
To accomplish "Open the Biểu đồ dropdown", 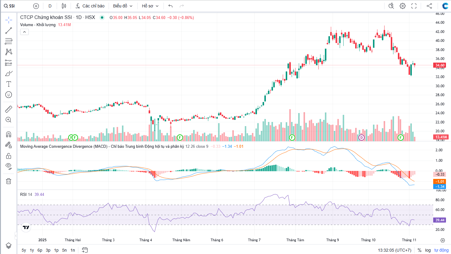I will pyautogui.click(x=123, y=6).
